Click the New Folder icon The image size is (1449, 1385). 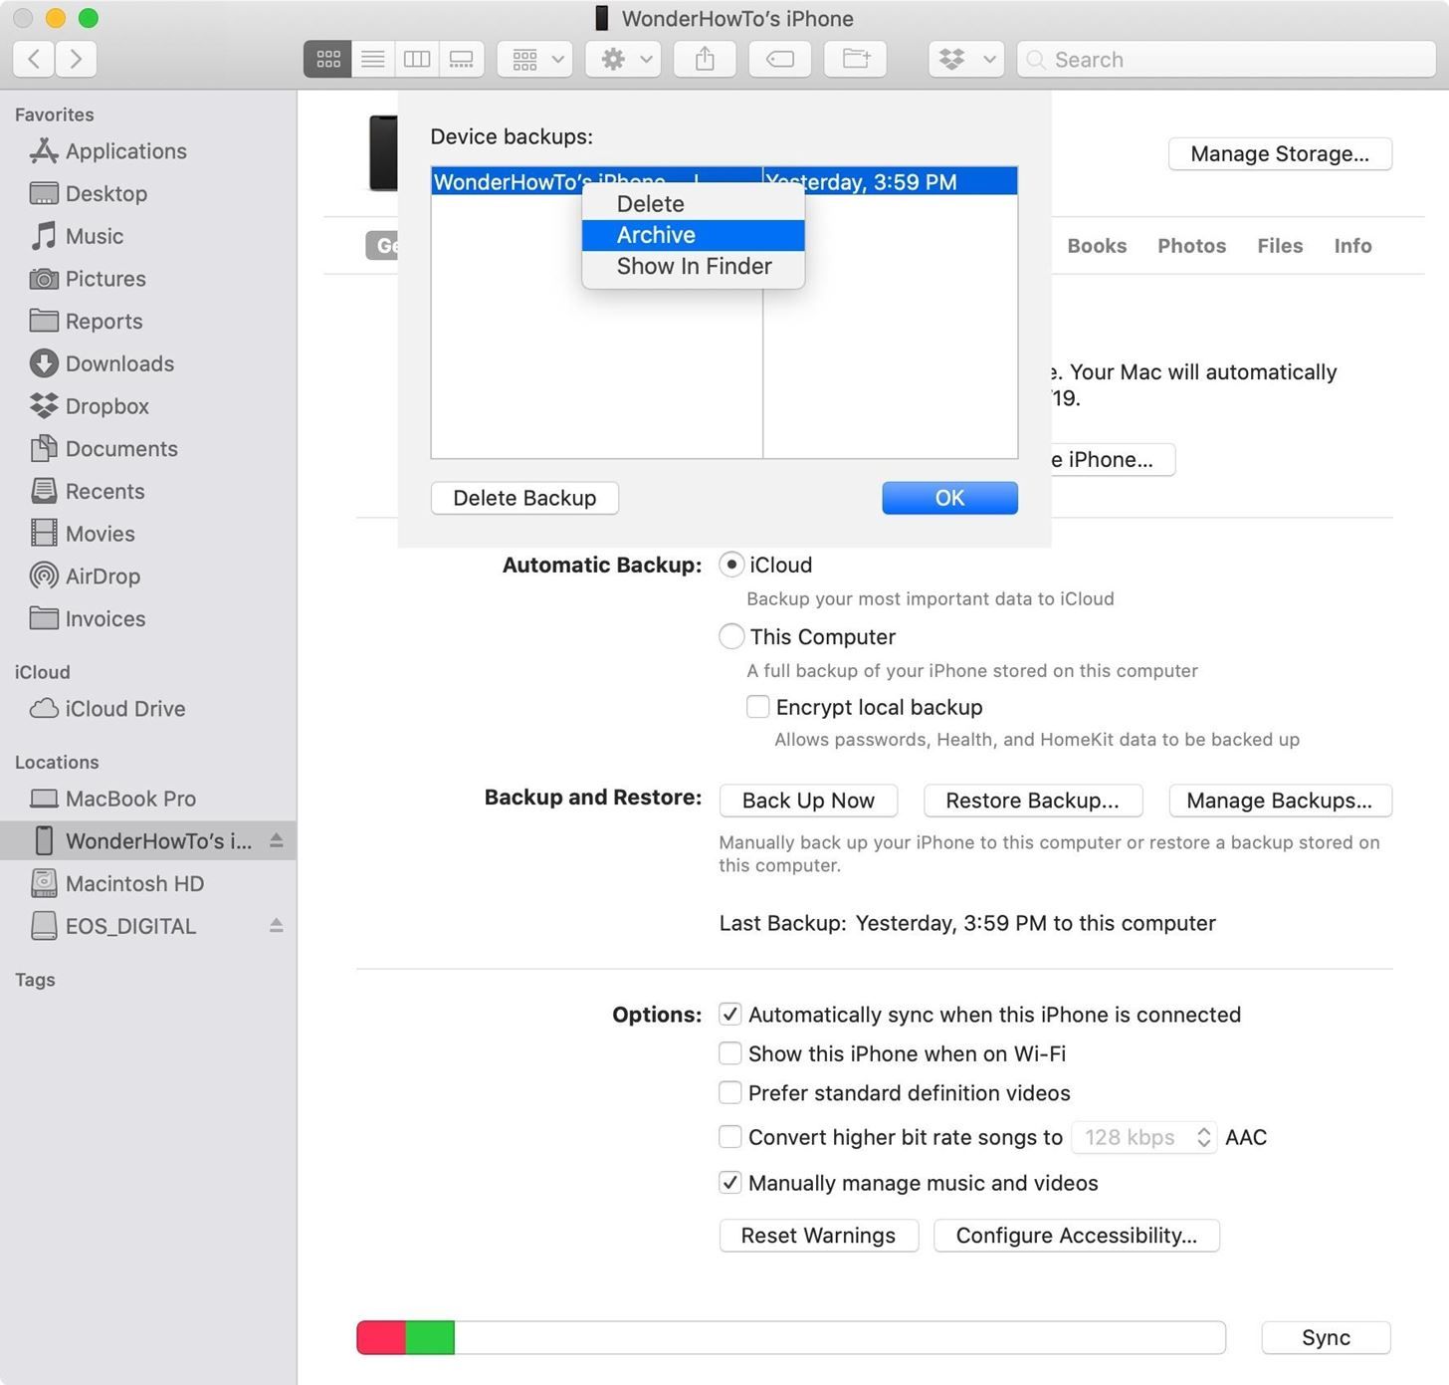click(x=855, y=59)
